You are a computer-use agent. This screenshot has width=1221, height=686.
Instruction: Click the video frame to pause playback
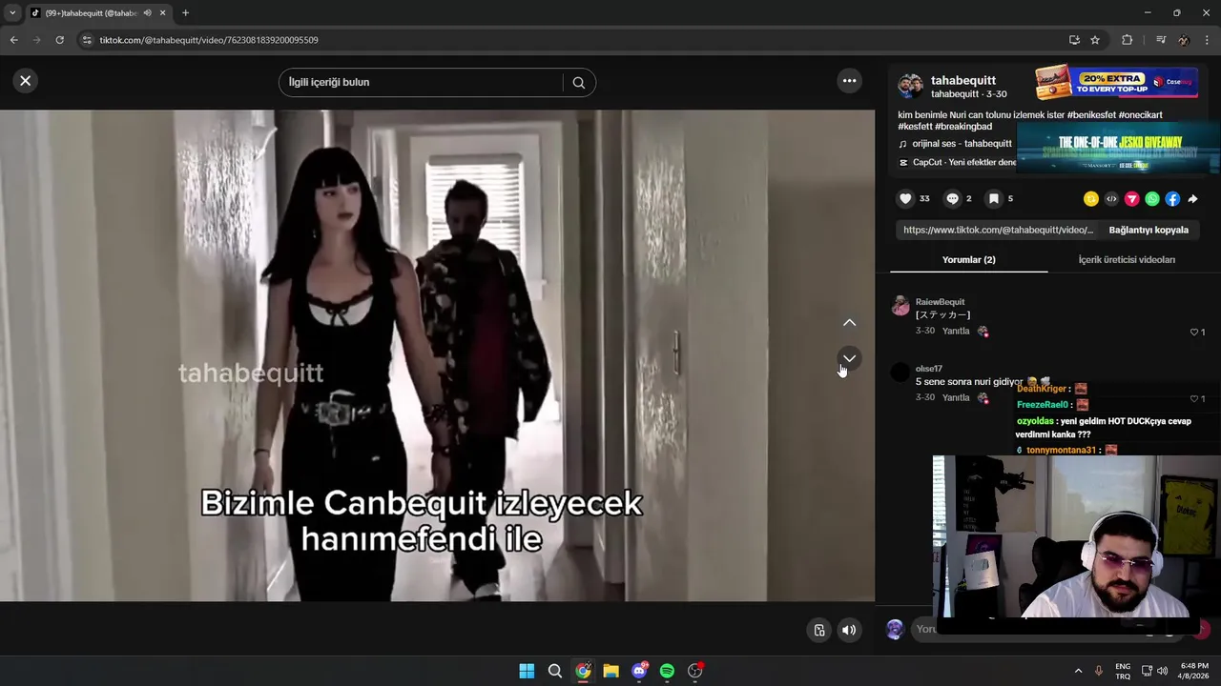[x=437, y=355]
